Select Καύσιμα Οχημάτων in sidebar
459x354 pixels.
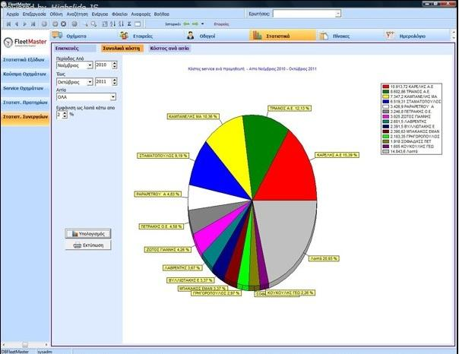25,74
